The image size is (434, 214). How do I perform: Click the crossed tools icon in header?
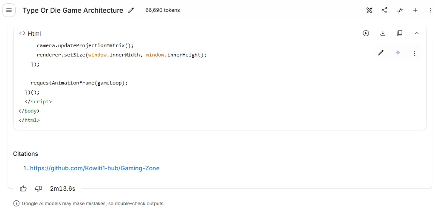(369, 10)
